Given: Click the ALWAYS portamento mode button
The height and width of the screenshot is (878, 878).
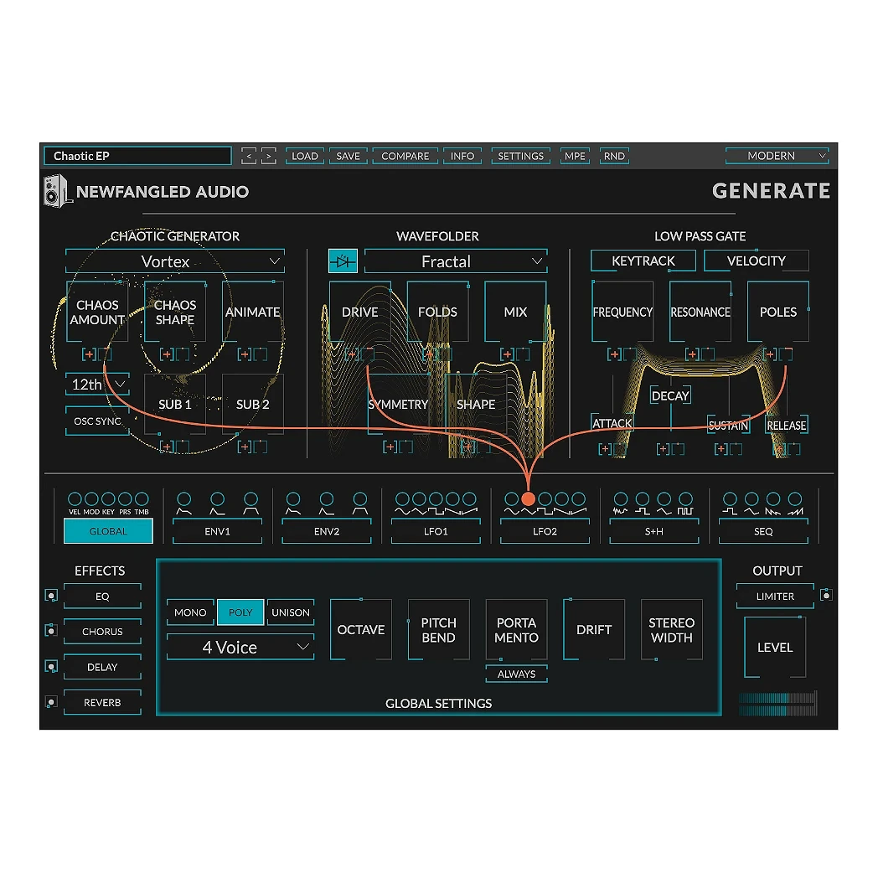Looking at the screenshot, I should [516, 674].
